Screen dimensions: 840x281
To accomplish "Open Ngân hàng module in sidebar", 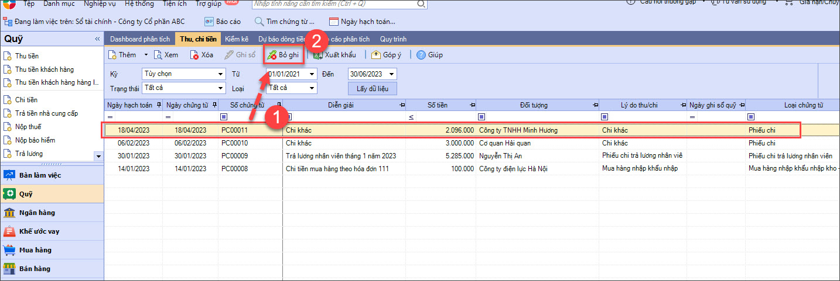I will click(9, 213).
